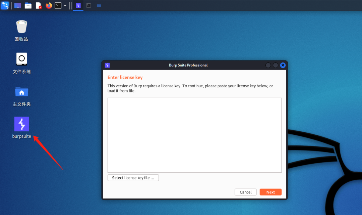Focus the license key text area
The height and width of the screenshot is (215, 362).
point(194,135)
